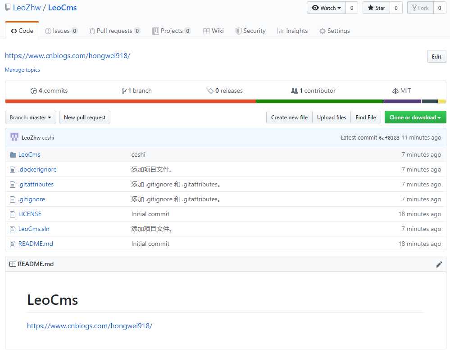The image size is (450, 353).
Task: Click the Projects board icon
Action: 155,31
